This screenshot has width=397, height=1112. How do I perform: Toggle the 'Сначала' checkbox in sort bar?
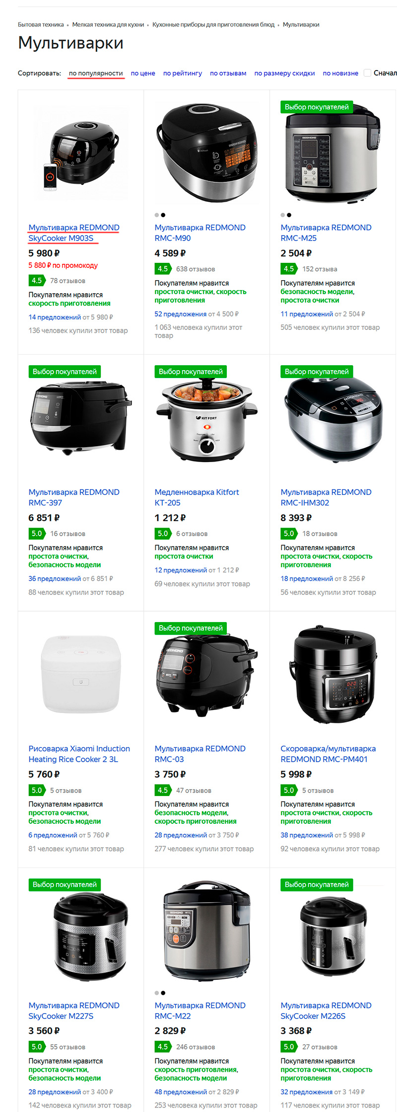pos(367,73)
